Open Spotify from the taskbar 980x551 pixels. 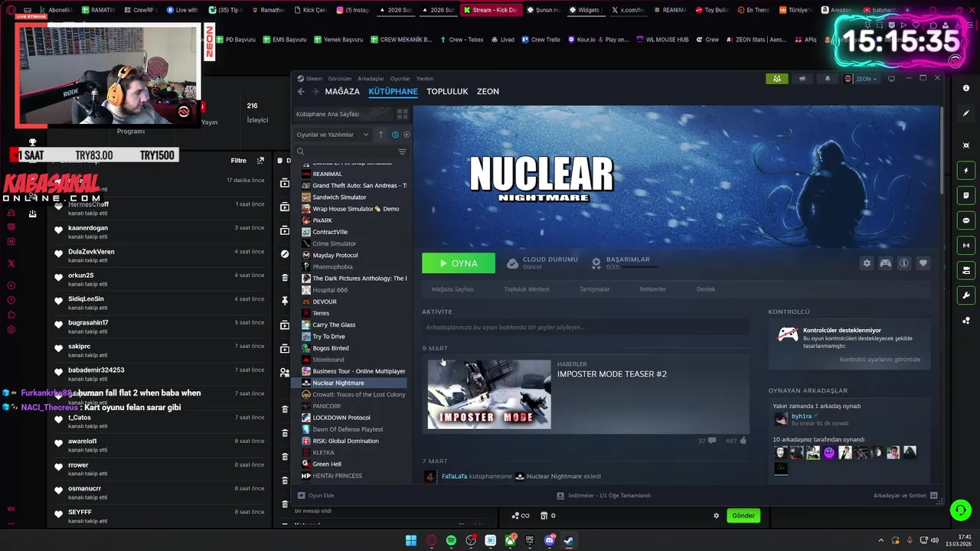(451, 540)
